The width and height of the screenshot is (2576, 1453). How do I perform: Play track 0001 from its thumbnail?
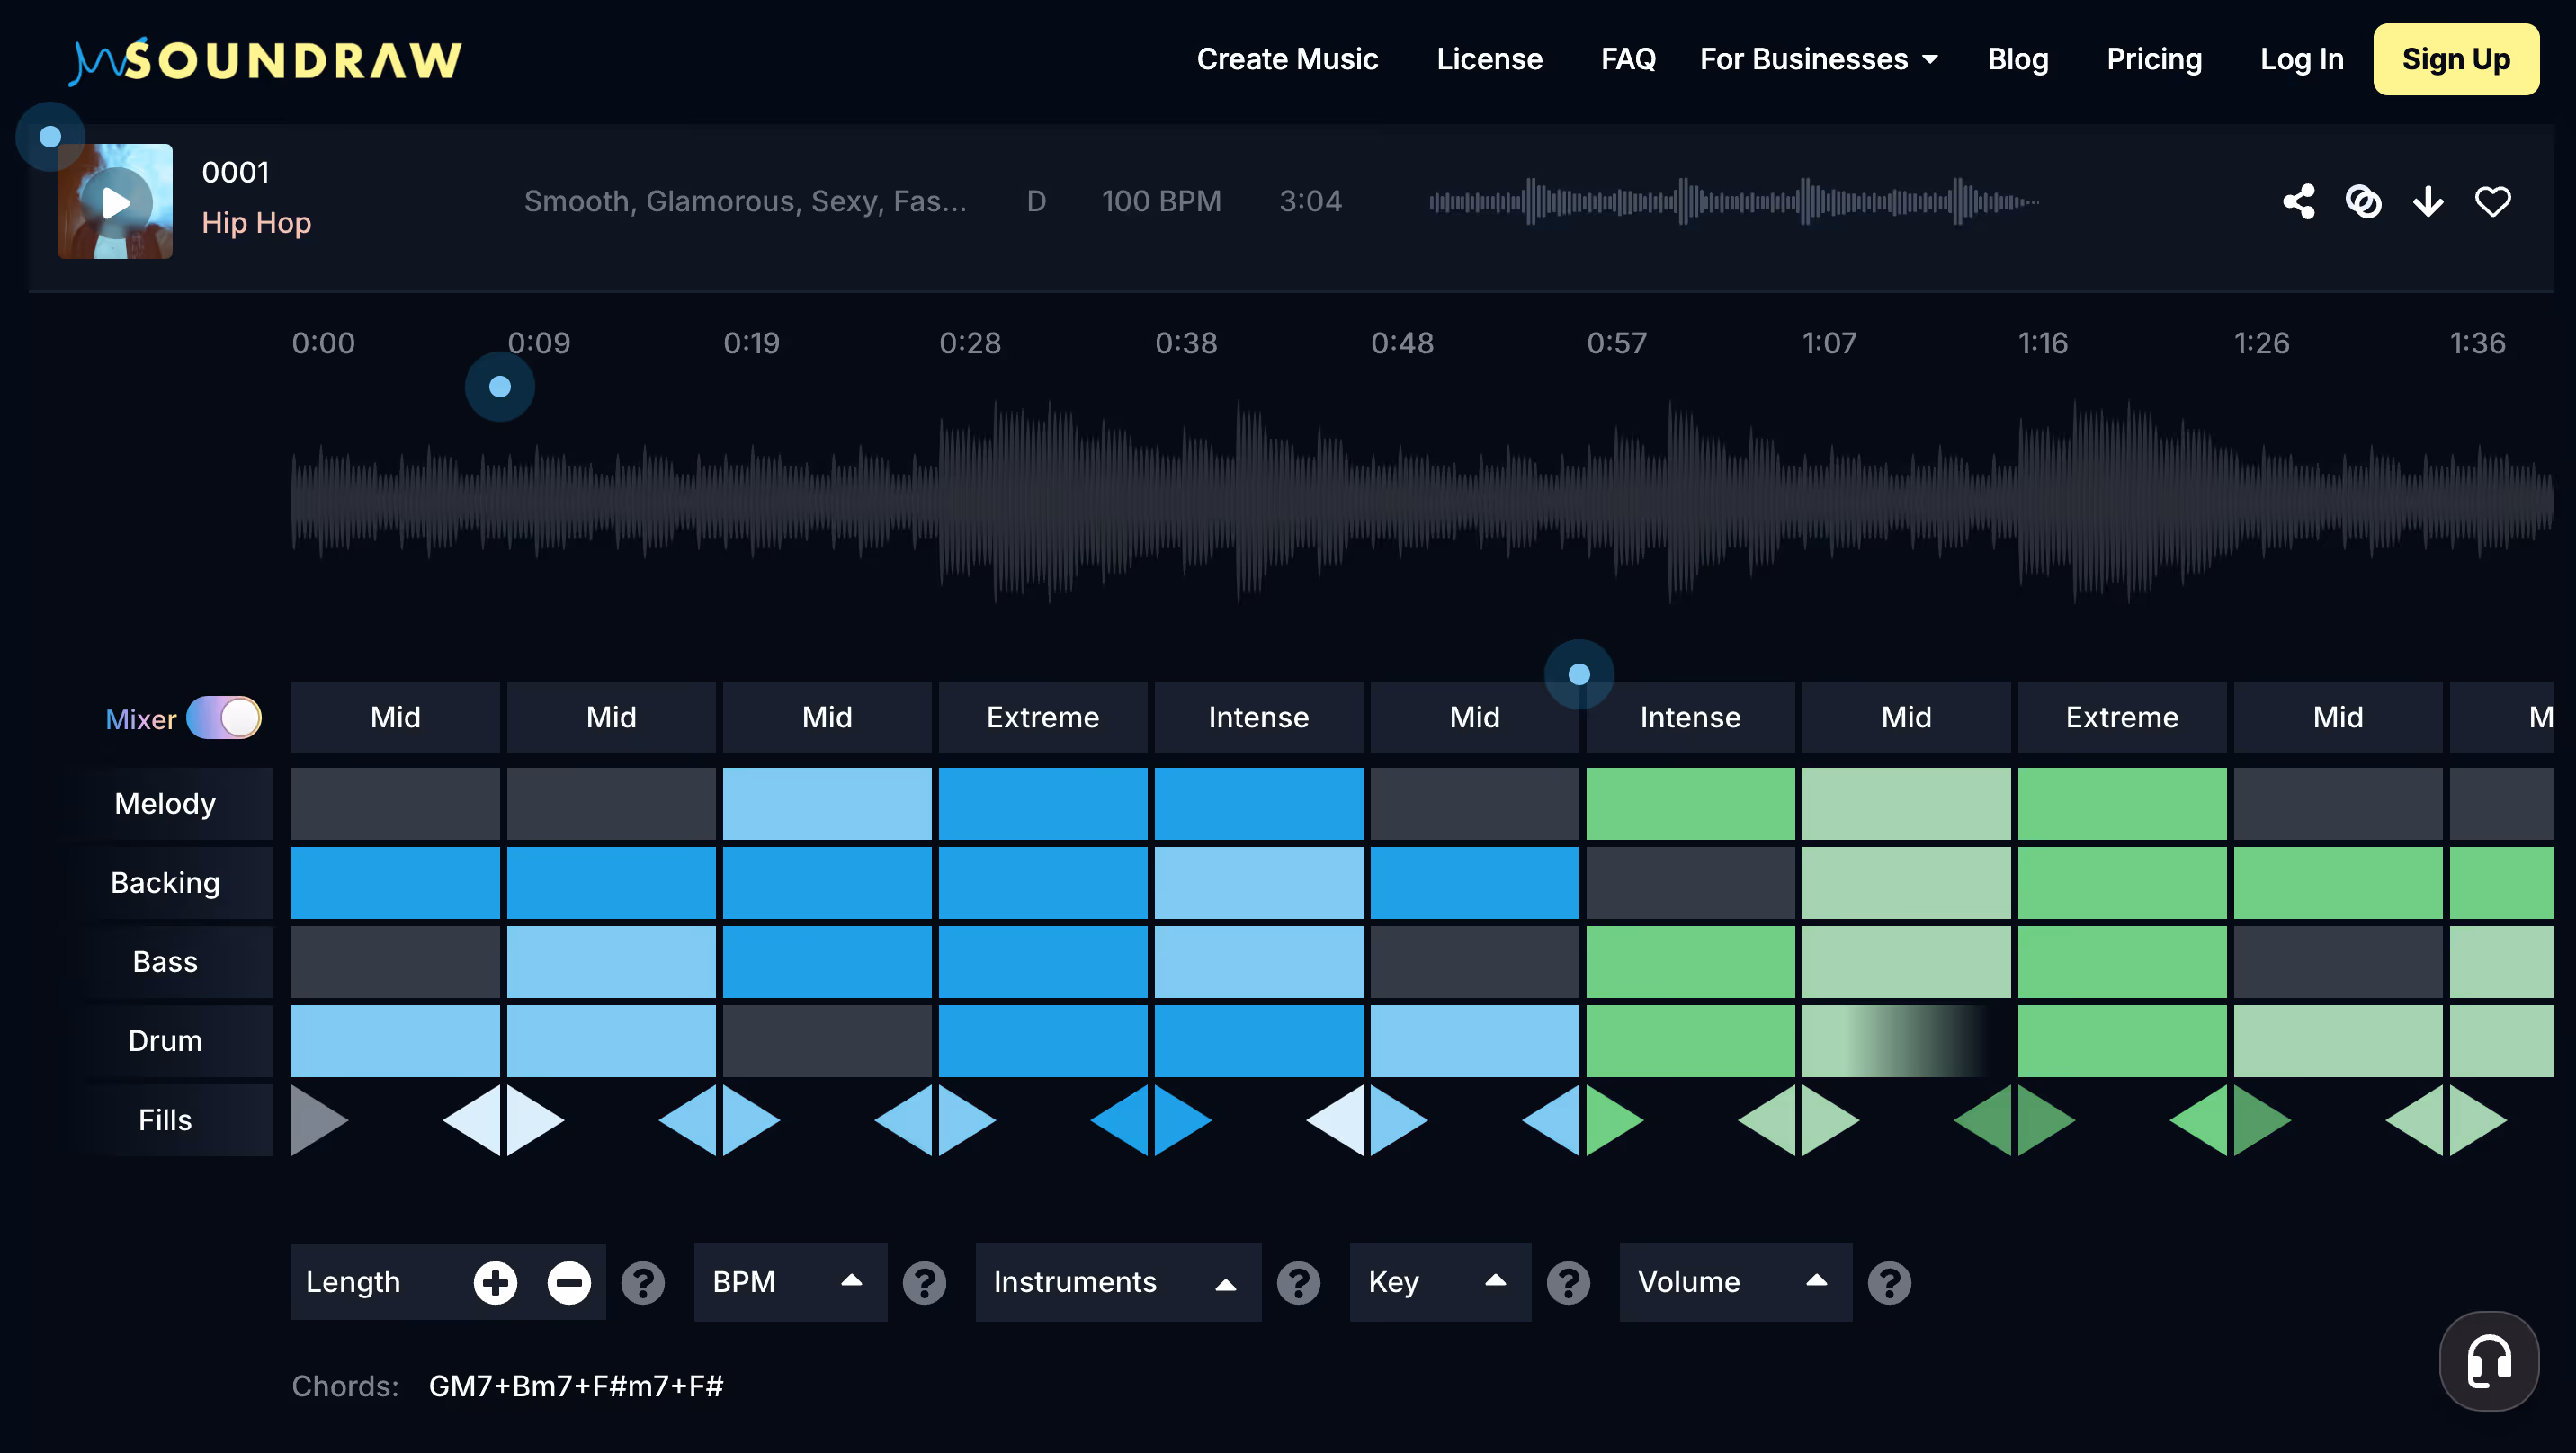coord(115,202)
